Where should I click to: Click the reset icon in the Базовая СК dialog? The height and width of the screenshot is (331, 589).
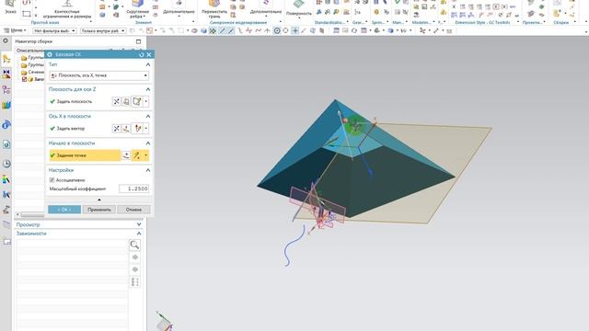point(141,55)
